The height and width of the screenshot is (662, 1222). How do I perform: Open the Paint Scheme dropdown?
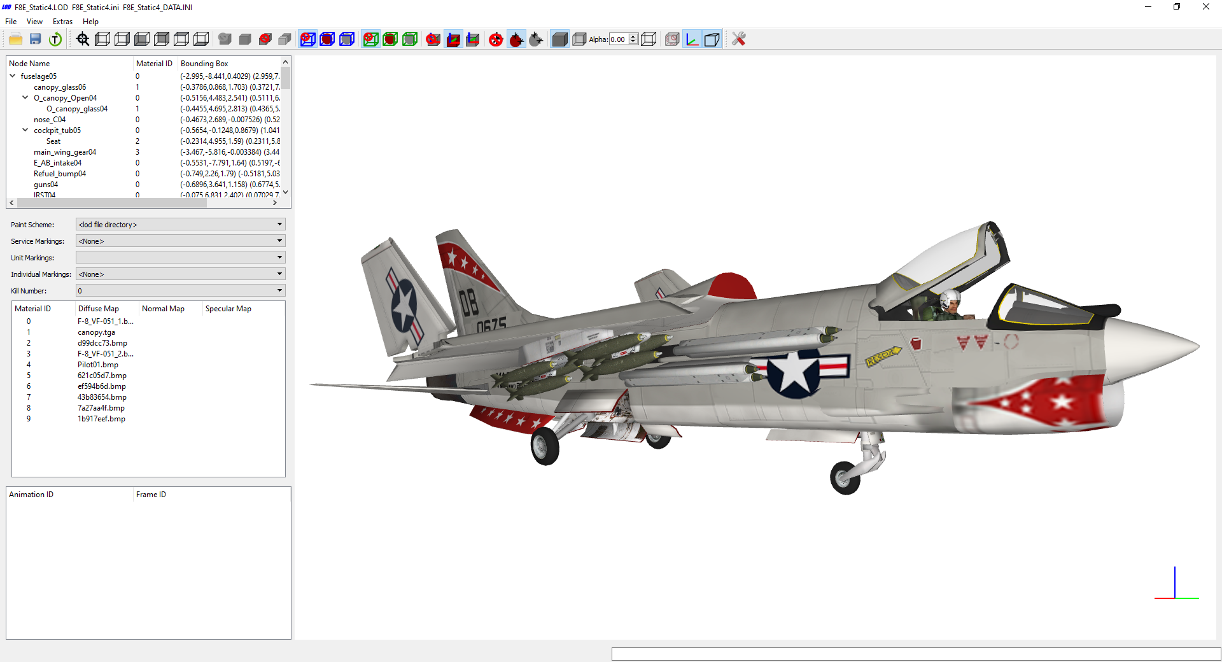[x=180, y=225]
